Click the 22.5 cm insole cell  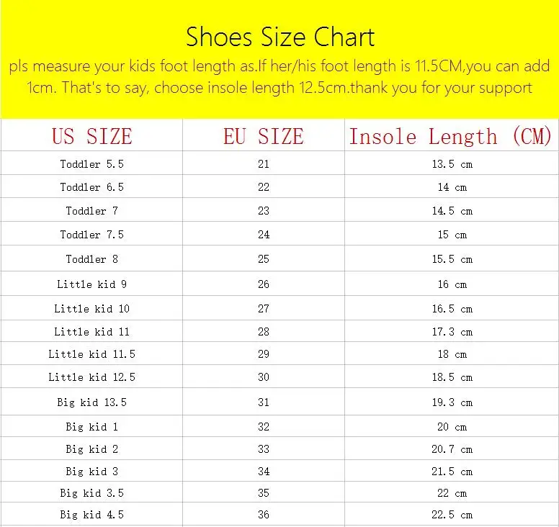452,515
